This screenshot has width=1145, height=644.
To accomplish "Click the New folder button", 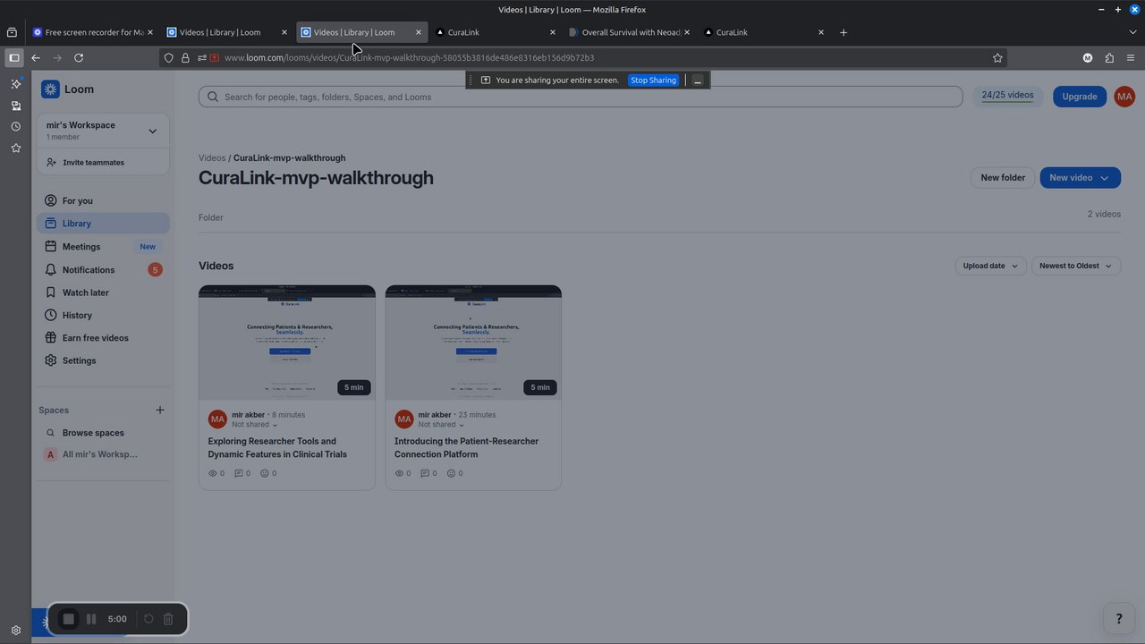I will coord(1003,178).
